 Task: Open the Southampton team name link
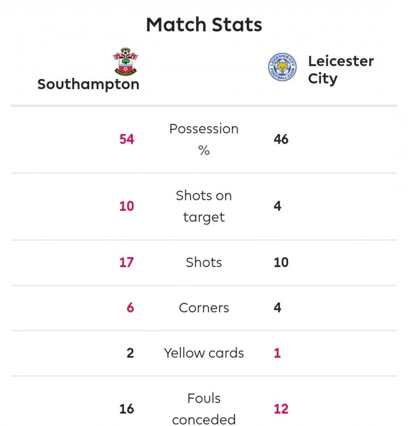89,85
